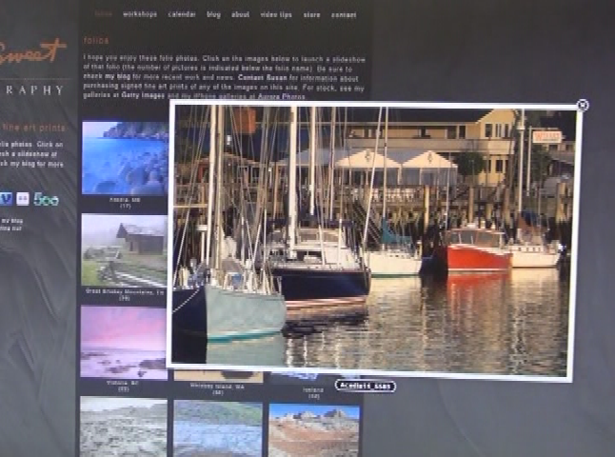Open the about page
615x457 pixels.
pos(240,15)
